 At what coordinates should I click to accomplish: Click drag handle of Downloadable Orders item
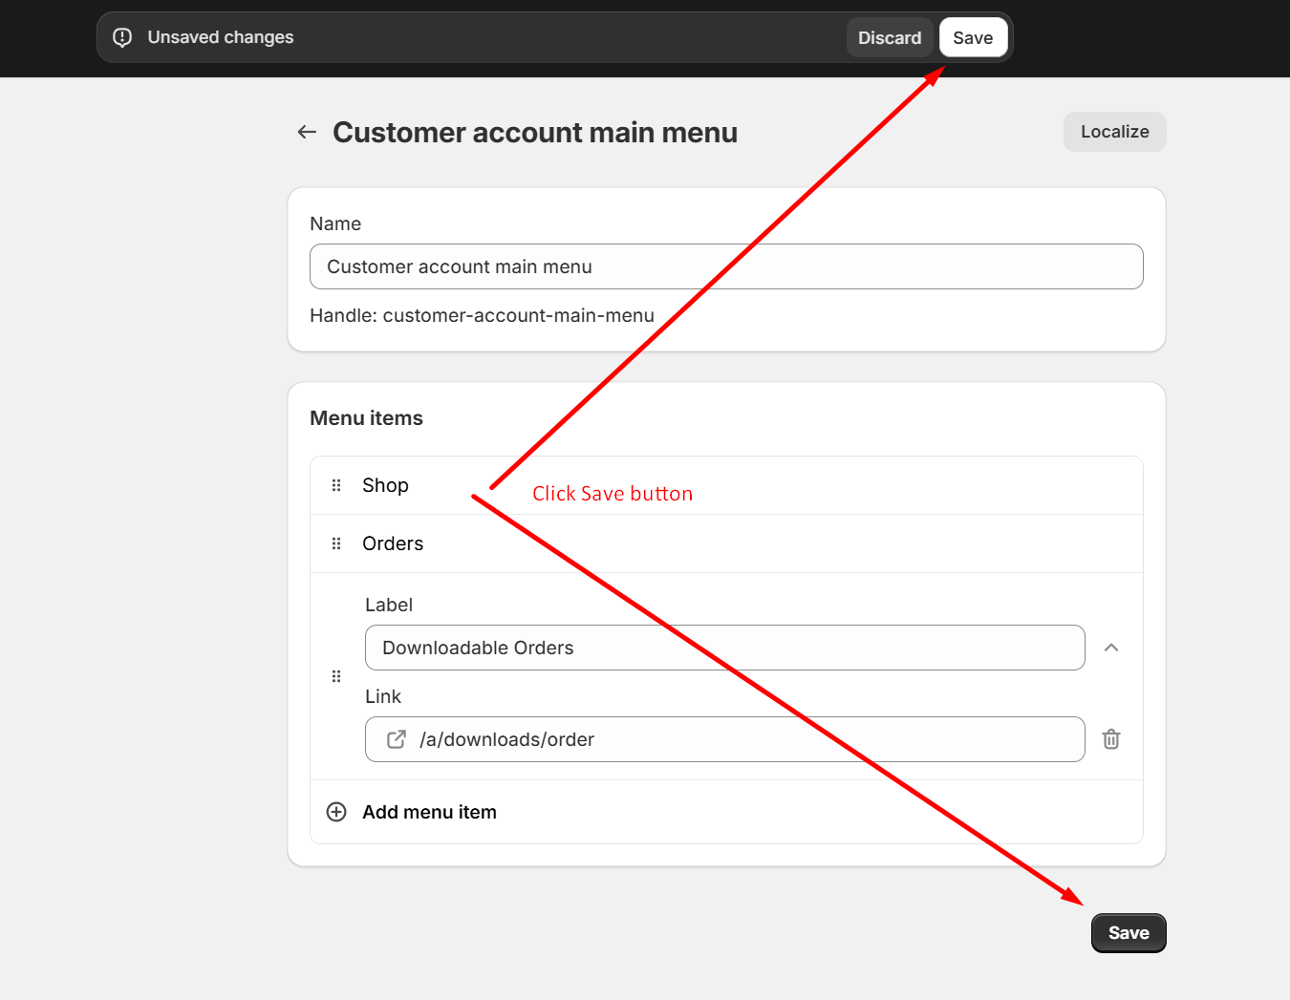coord(336,676)
